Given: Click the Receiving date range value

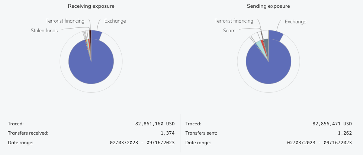Looking at the screenshot, I should (142, 143).
